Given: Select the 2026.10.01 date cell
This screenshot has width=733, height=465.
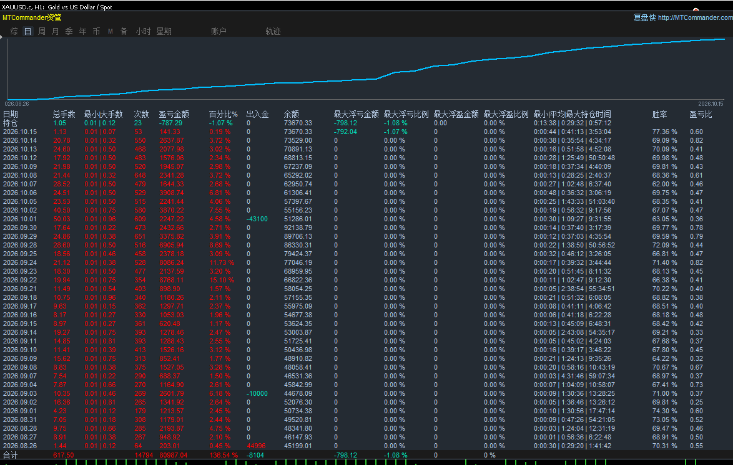Looking at the screenshot, I should (x=20, y=219).
